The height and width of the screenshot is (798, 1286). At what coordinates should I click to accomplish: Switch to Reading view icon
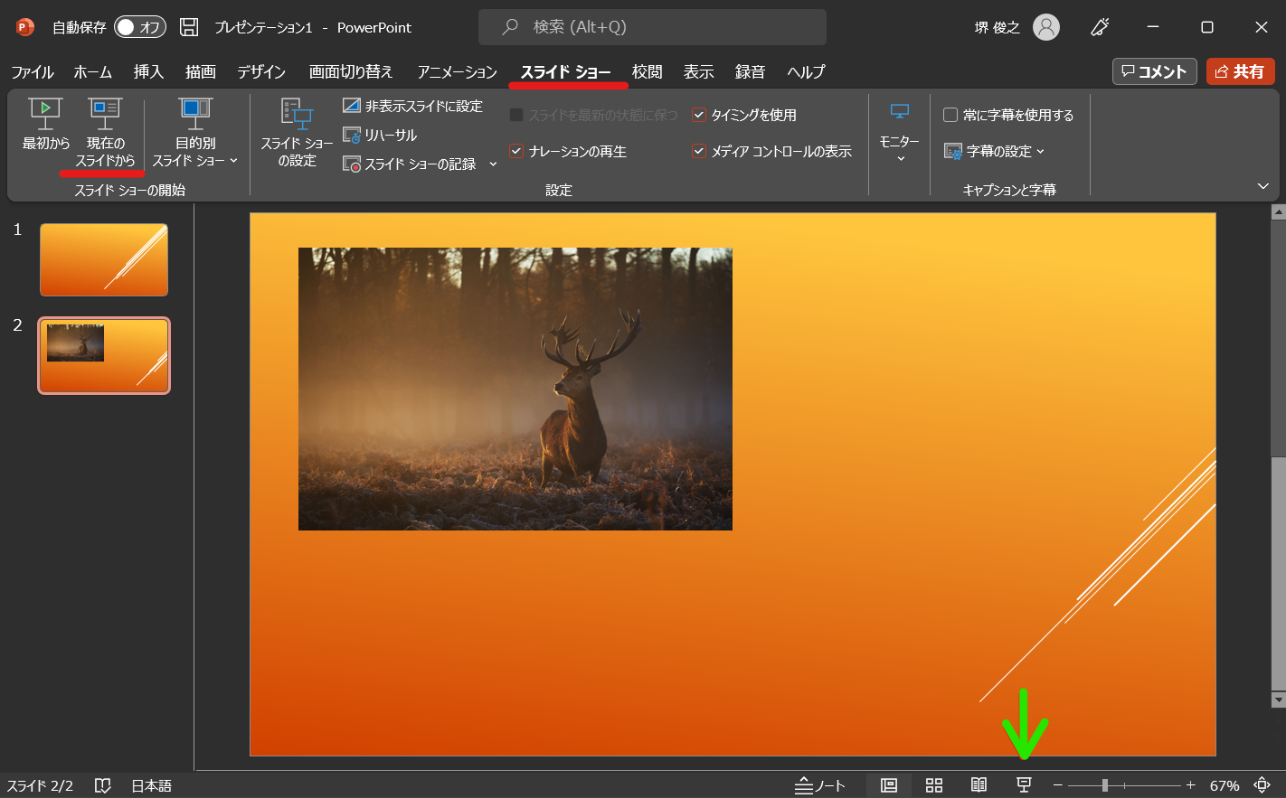pyautogui.click(x=979, y=785)
